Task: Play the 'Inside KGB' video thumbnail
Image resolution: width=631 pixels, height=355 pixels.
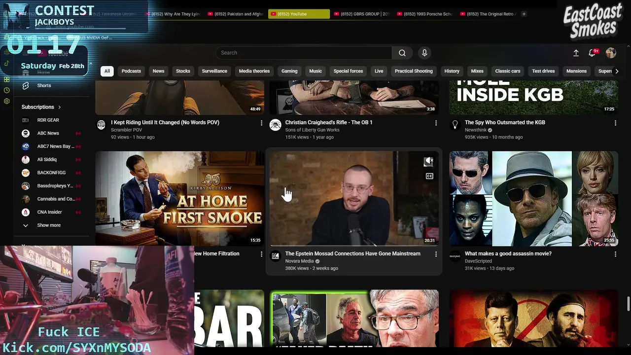Action: [533, 98]
